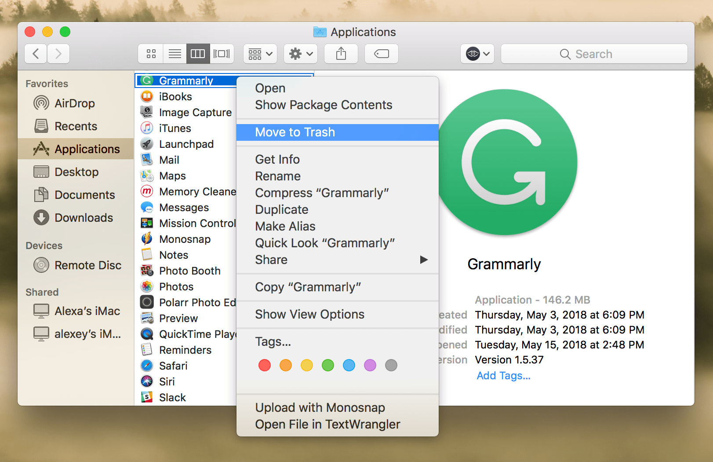
Task: Select column view in toolbar
Action: (x=198, y=54)
